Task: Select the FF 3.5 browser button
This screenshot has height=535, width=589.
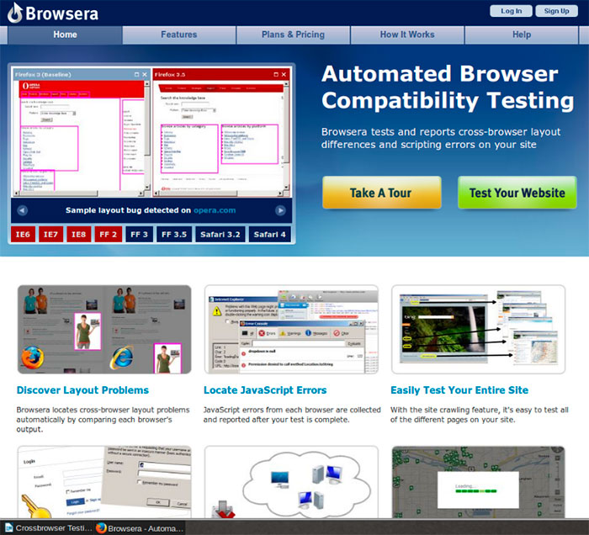Action: click(x=174, y=235)
